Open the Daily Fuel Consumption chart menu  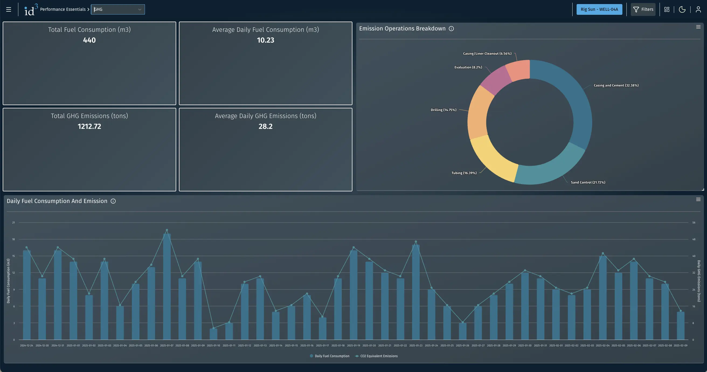[698, 199]
